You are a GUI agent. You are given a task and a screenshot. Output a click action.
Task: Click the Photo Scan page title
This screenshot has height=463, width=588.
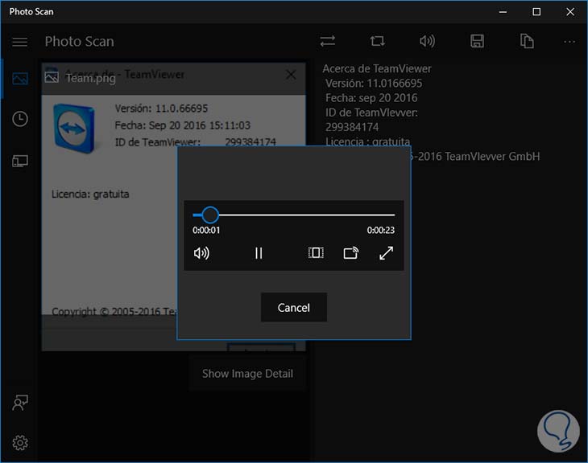click(79, 42)
